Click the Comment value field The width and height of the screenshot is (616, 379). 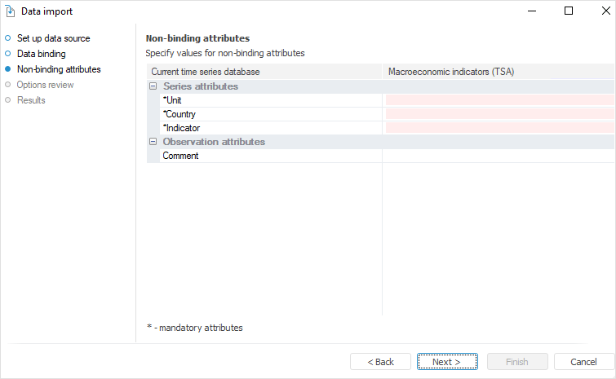(499, 156)
